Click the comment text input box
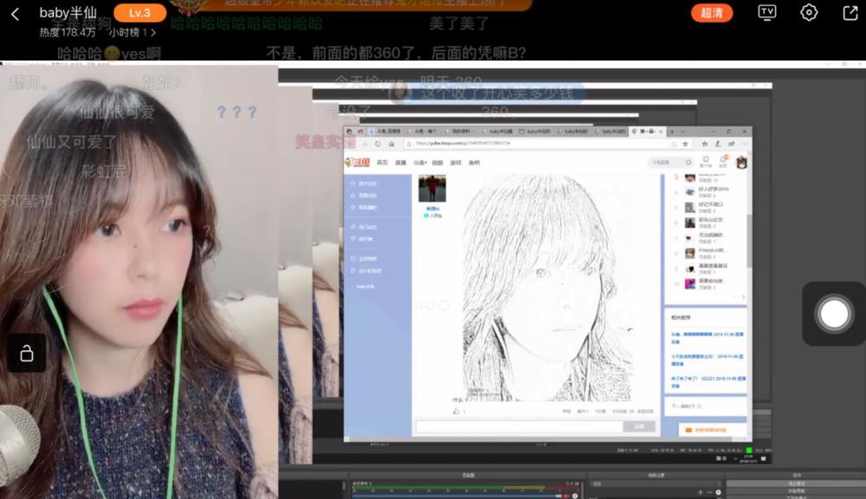Image resolution: width=866 pixels, height=499 pixels. tap(519, 426)
